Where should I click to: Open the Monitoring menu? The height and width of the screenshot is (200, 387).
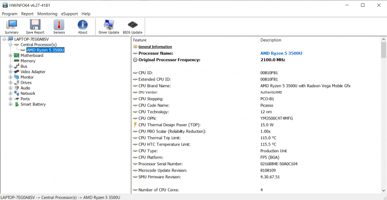tap(47, 14)
